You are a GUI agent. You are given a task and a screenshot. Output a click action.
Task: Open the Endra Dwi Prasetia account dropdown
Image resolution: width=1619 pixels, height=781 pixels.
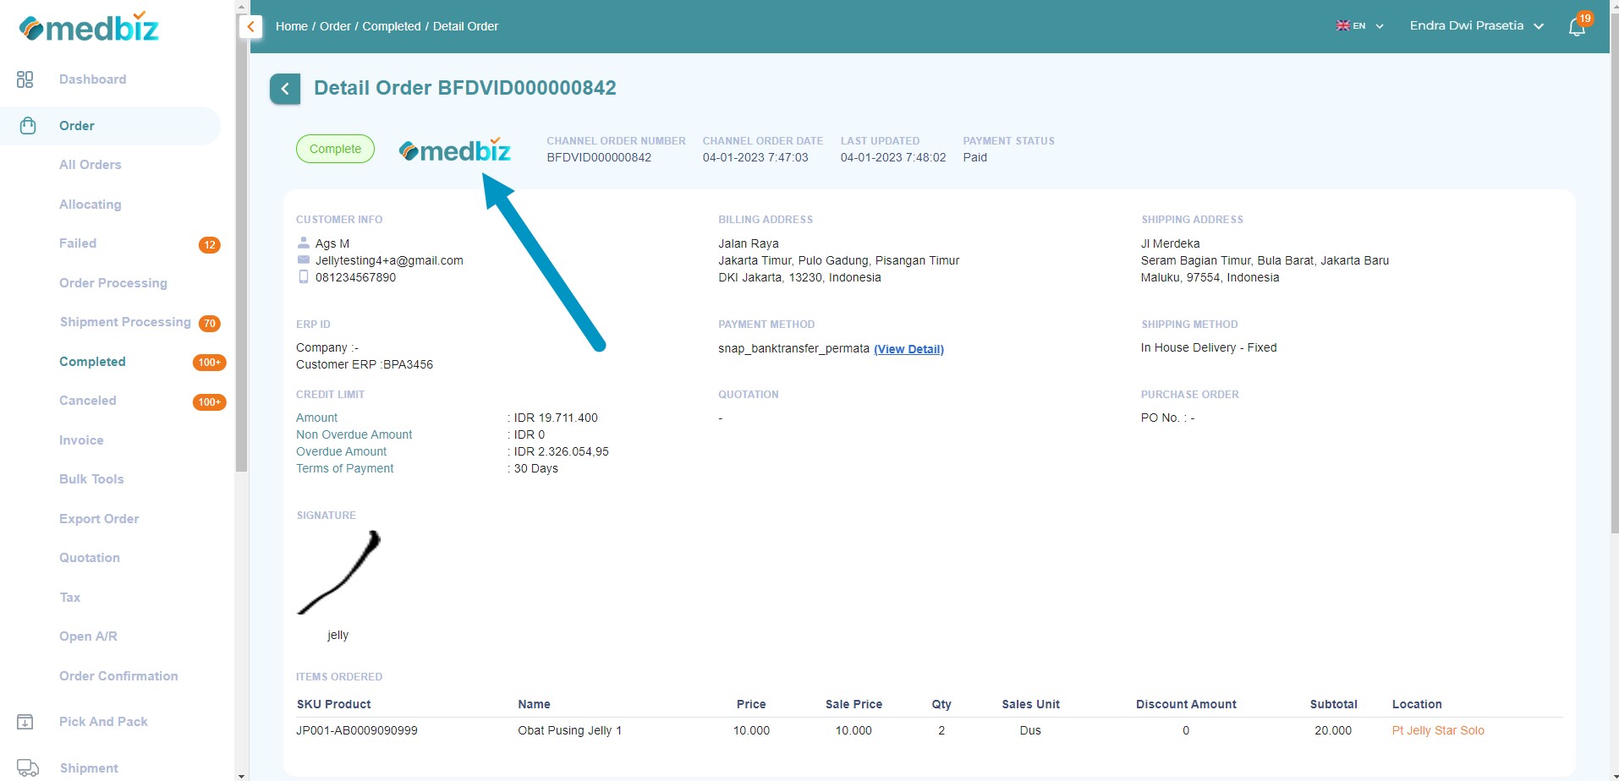tap(1476, 25)
